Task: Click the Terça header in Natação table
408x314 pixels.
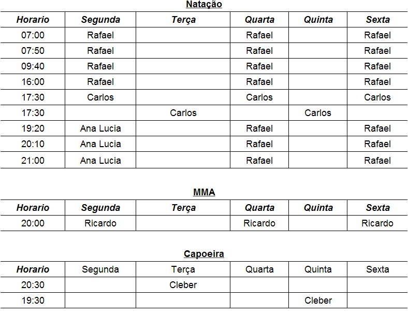Action: pyautogui.click(x=183, y=20)
